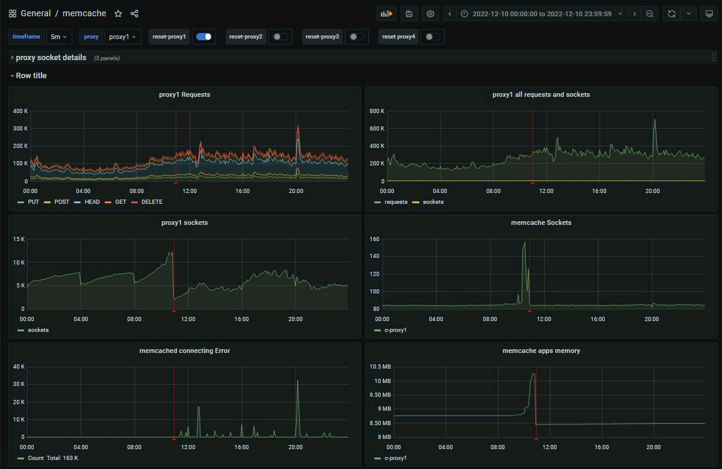This screenshot has height=469, width=722.
Task: Open the proxy1 Requests panel title menu
Action: [184, 94]
